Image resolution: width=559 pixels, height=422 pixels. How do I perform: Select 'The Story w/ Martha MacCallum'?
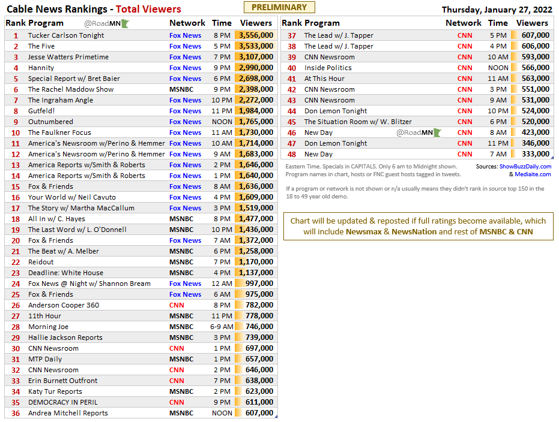81,208
